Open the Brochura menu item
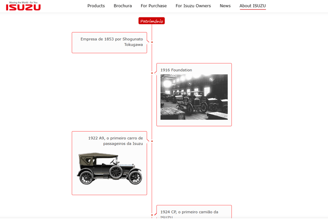The width and height of the screenshot is (328, 222). point(123,6)
